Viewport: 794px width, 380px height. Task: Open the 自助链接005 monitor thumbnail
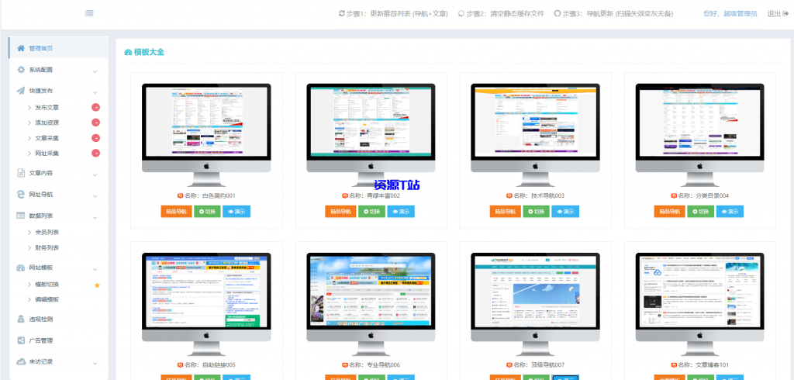point(206,304)
